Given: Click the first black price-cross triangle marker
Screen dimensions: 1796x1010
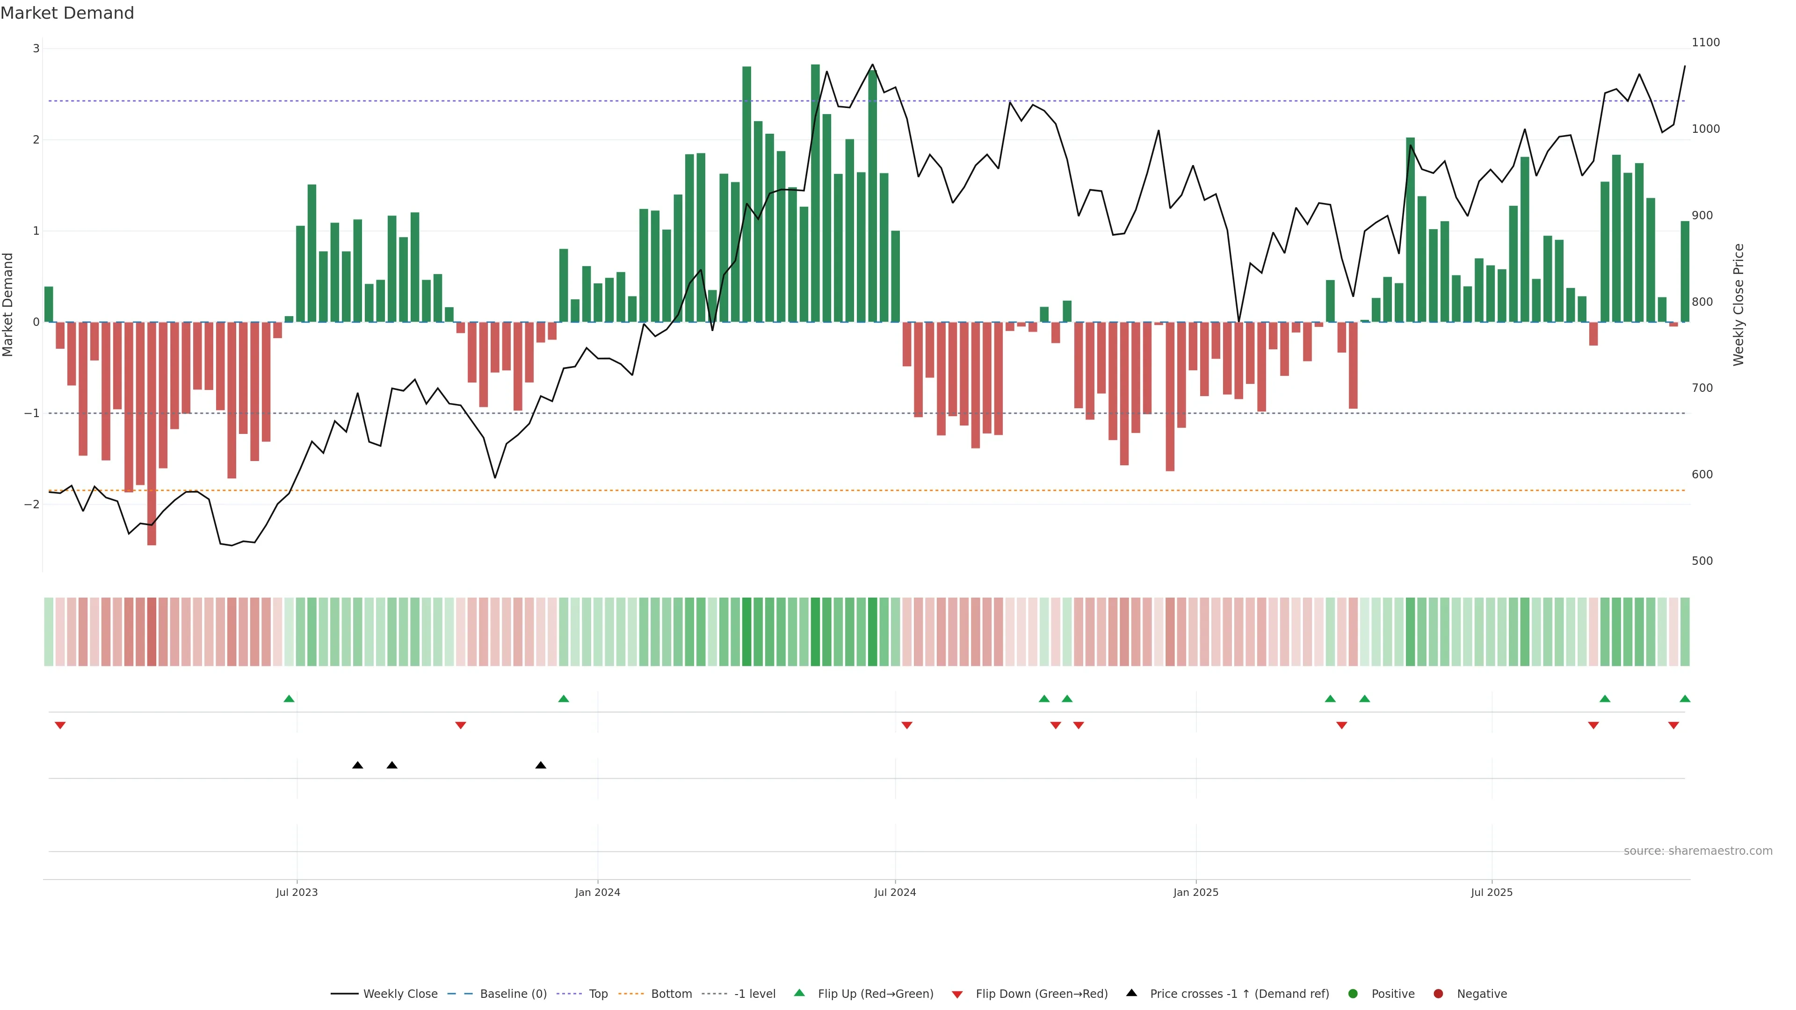Looking at the screenshot, I should point(358,765).
